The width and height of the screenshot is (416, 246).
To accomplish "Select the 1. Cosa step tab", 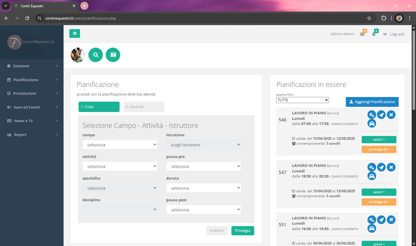I will (99, 107).
